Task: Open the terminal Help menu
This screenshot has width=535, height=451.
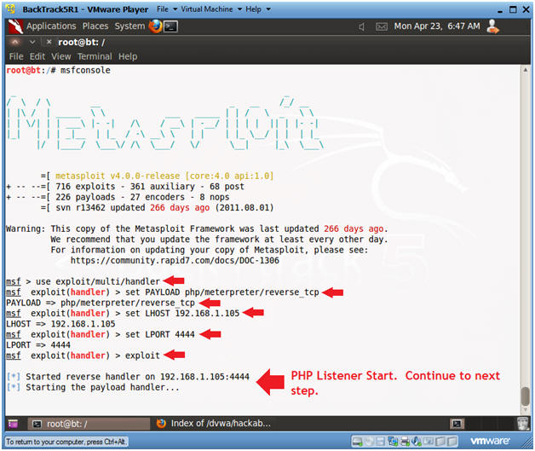Action: point(128,56)
